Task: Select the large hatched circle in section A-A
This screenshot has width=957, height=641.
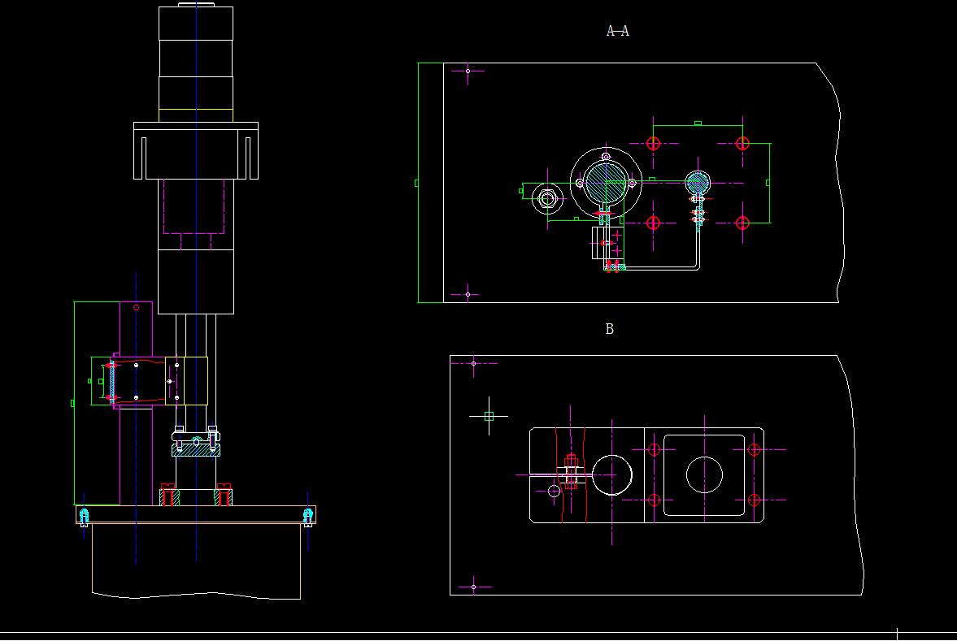Action: coord(606,182)
